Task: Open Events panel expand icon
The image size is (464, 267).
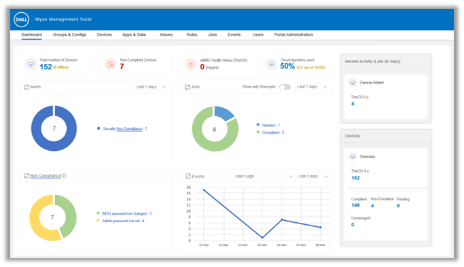Action: point(188,176)
